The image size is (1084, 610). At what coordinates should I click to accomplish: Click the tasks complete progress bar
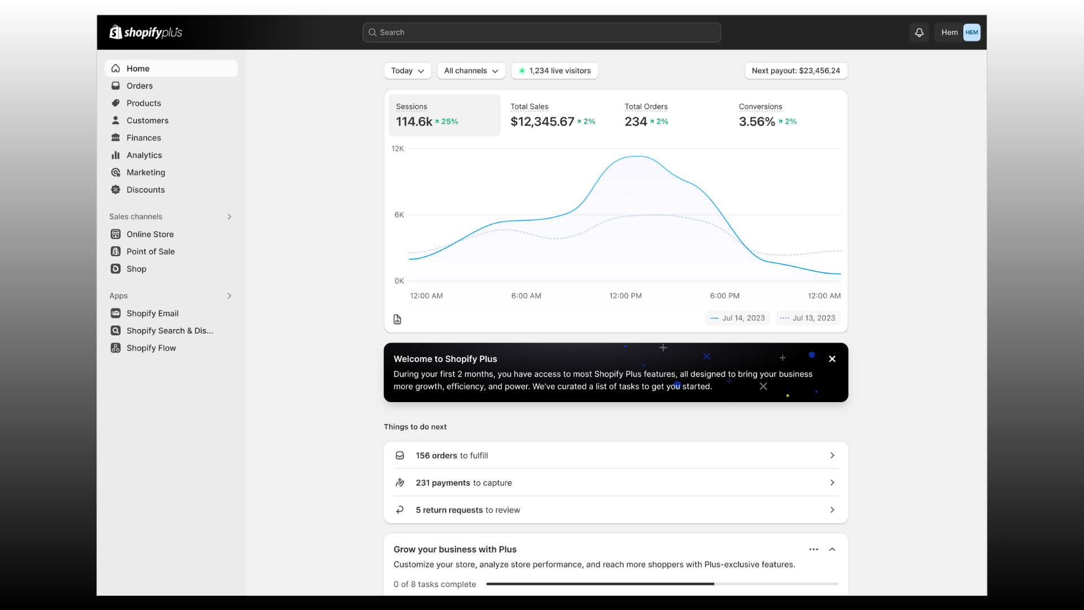click(662, 584)
